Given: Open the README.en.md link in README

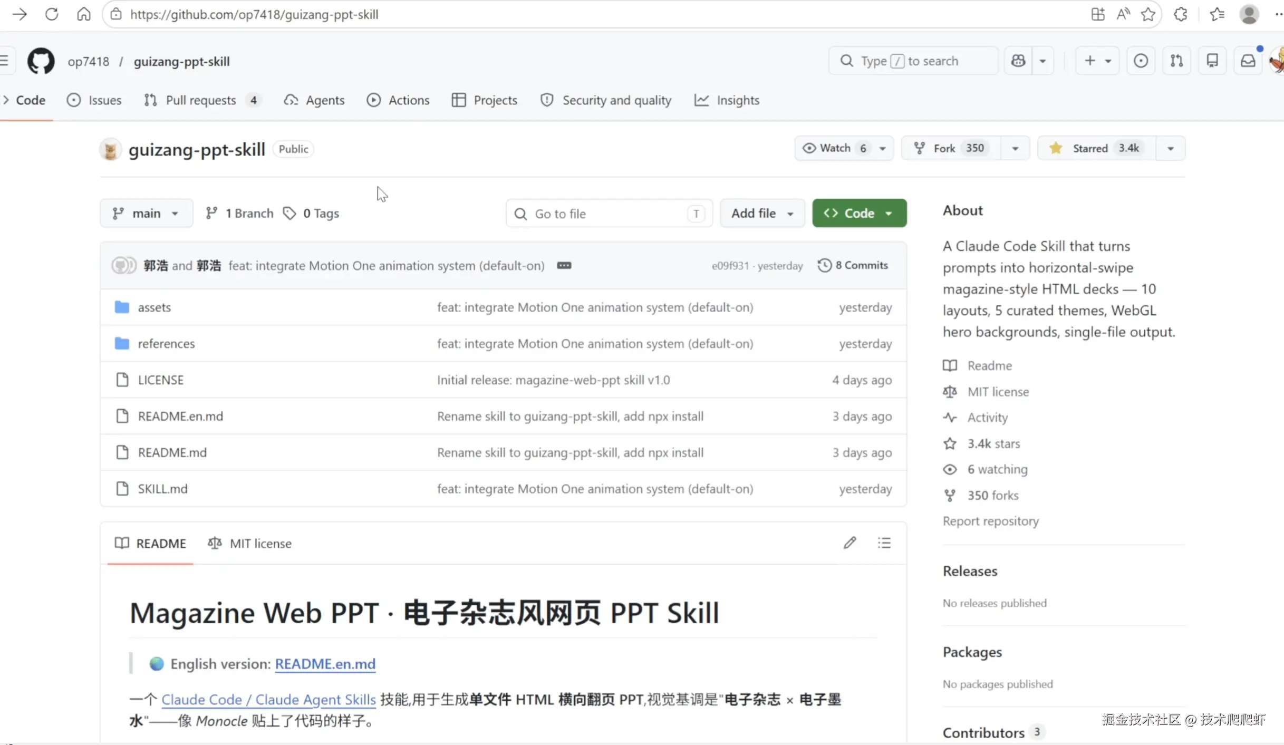Looking at the screenshot, I should 325,664.
